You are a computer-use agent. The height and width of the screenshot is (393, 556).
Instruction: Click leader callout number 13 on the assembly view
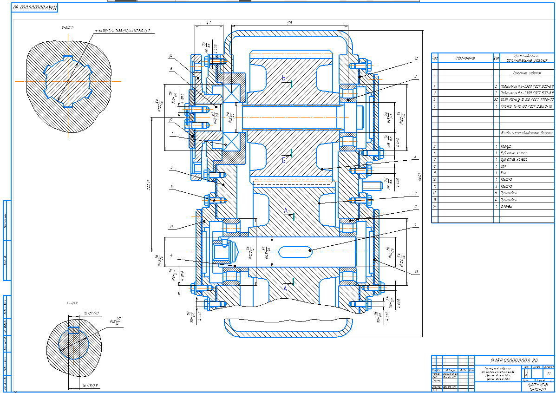[416, 272]
